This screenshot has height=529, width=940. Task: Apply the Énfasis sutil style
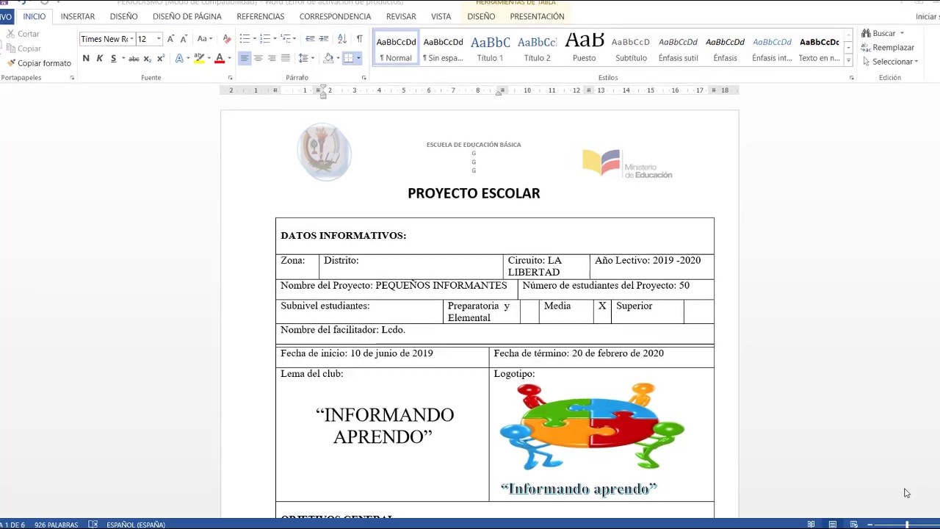[x=678, y=48]
